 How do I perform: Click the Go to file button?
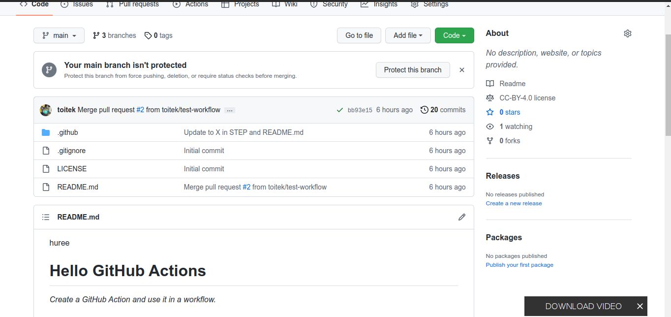point(359,35)
